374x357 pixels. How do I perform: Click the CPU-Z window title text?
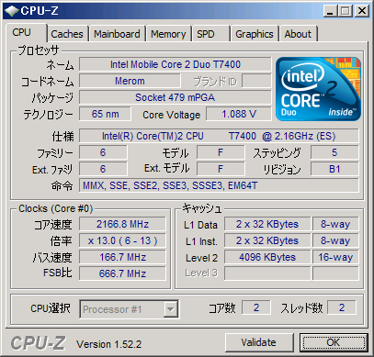(x=40, y=11)
